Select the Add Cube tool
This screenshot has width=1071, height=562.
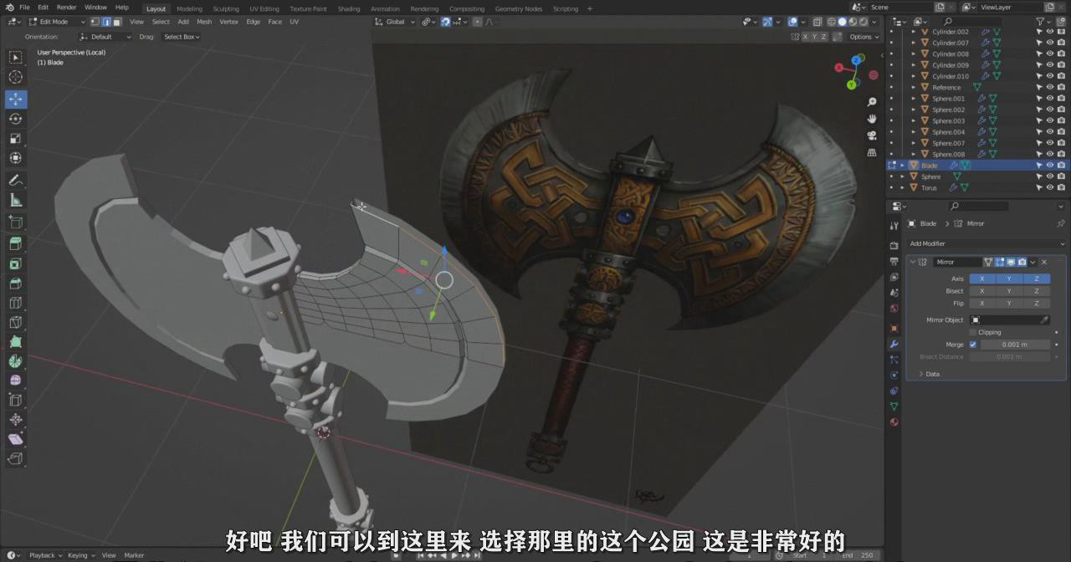coord(16,222)
